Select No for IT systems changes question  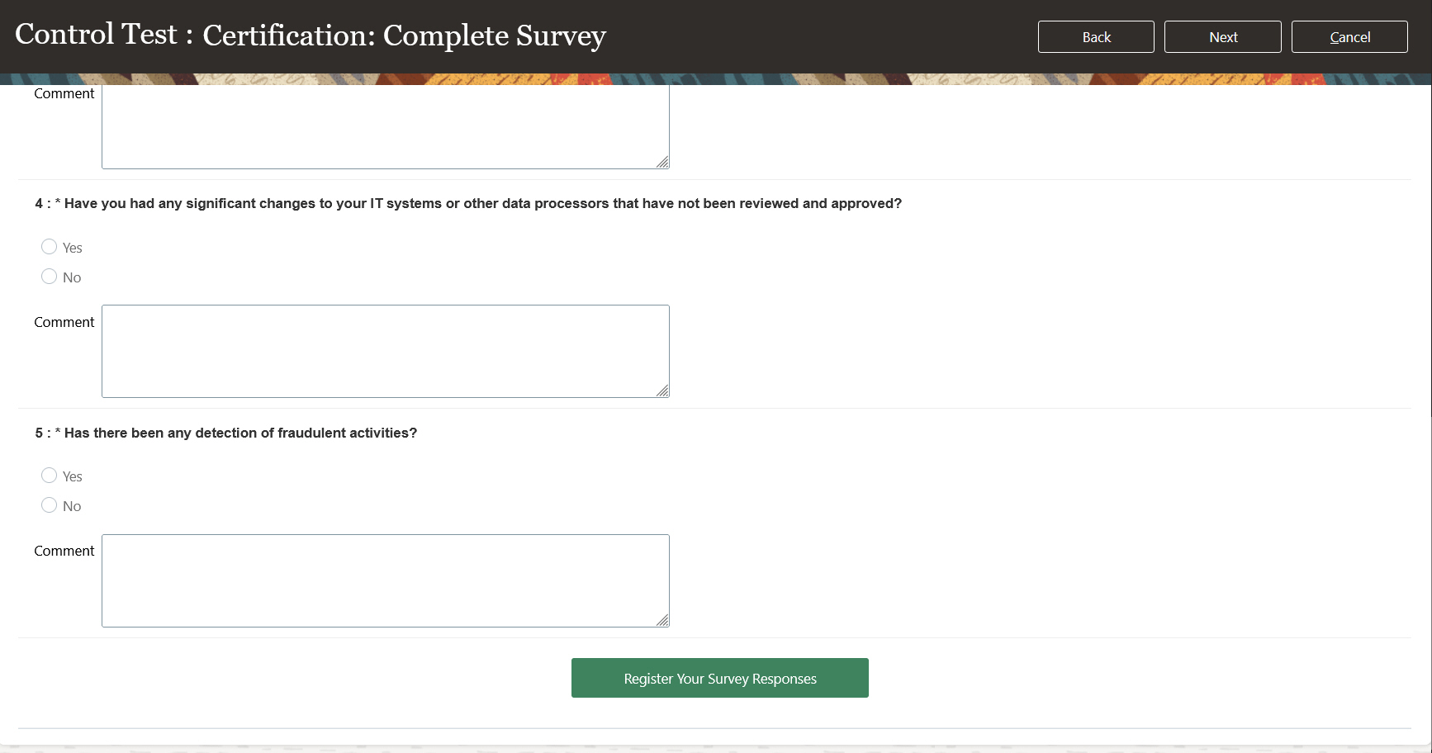pos(50,277)
